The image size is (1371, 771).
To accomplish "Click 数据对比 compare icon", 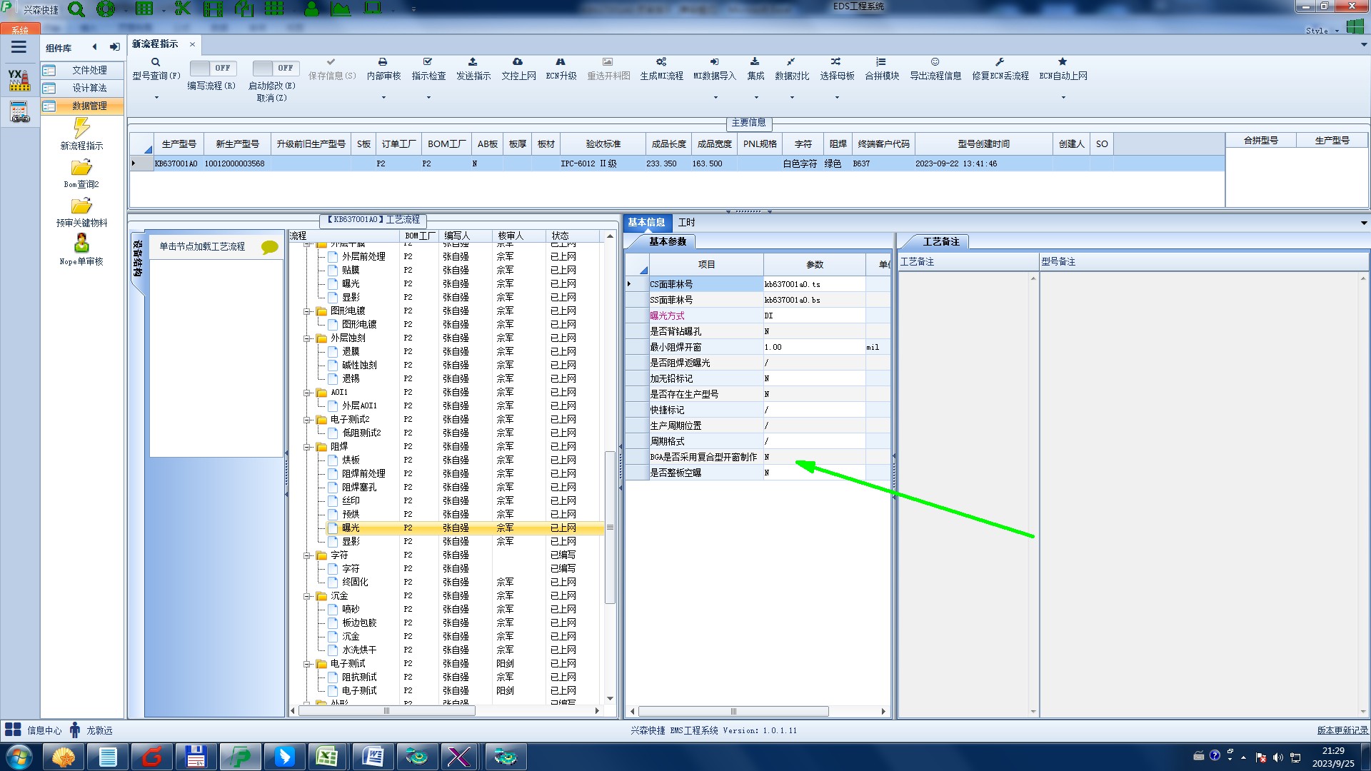I will click(x=791, y=62).
